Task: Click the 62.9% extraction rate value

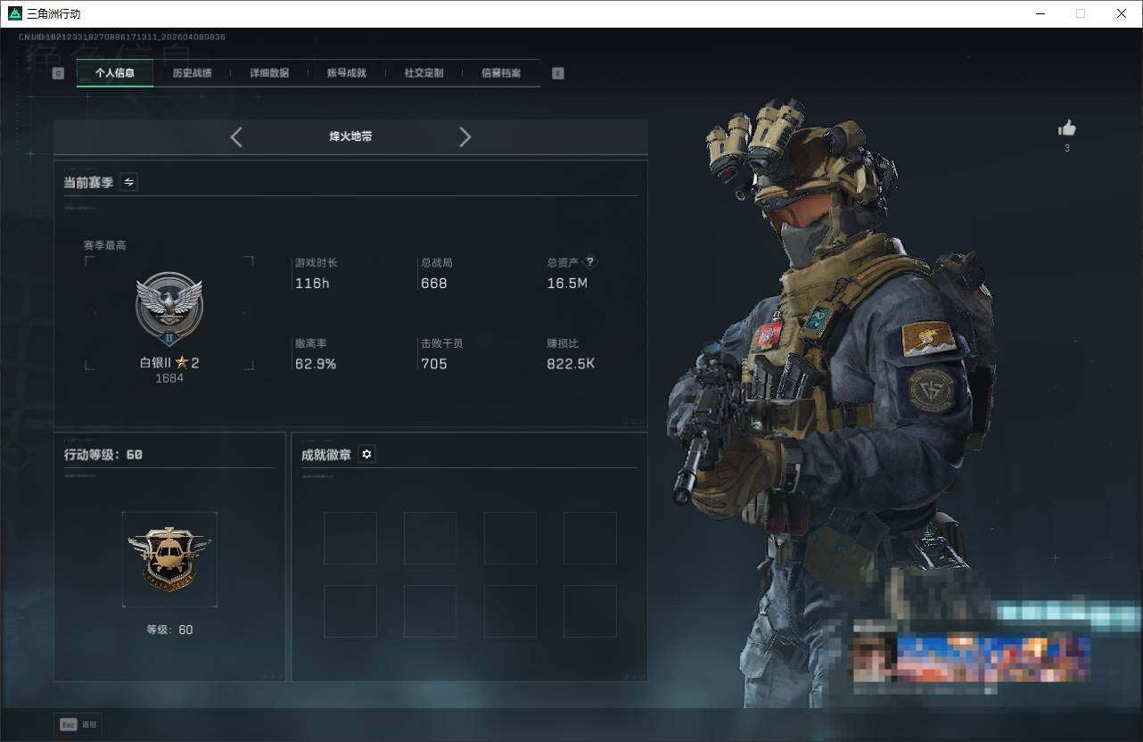Action: coord(316,364)
